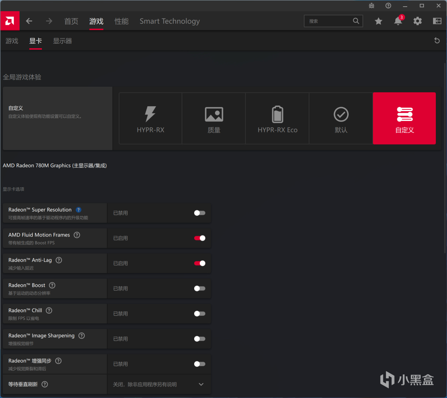Open the Smart Technology tab
This screenshot has height=398, width=447.
click(x=170, y=21)
